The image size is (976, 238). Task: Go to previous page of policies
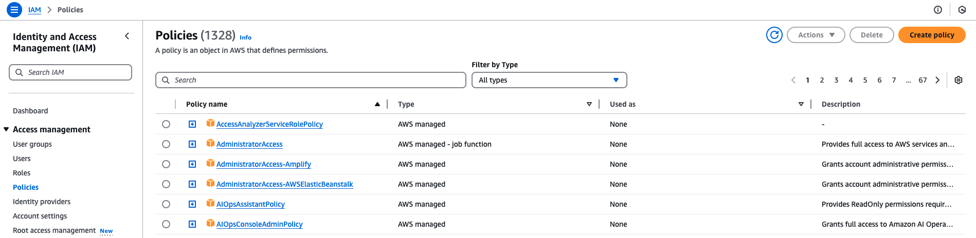793,80
